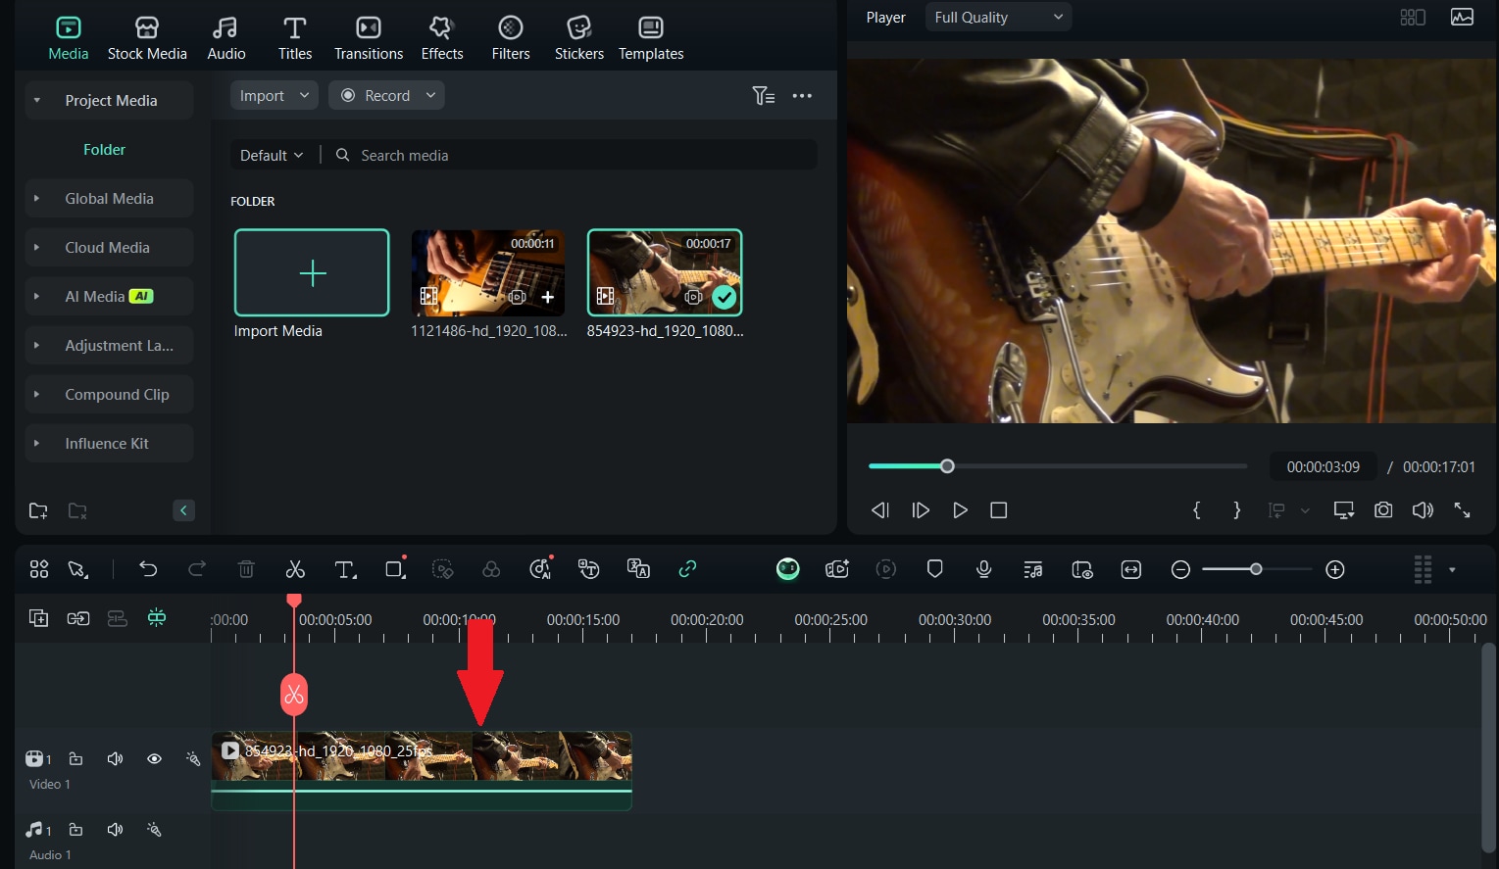Lock the Video 1 track
1499x869 pixels.
[75, 758]
